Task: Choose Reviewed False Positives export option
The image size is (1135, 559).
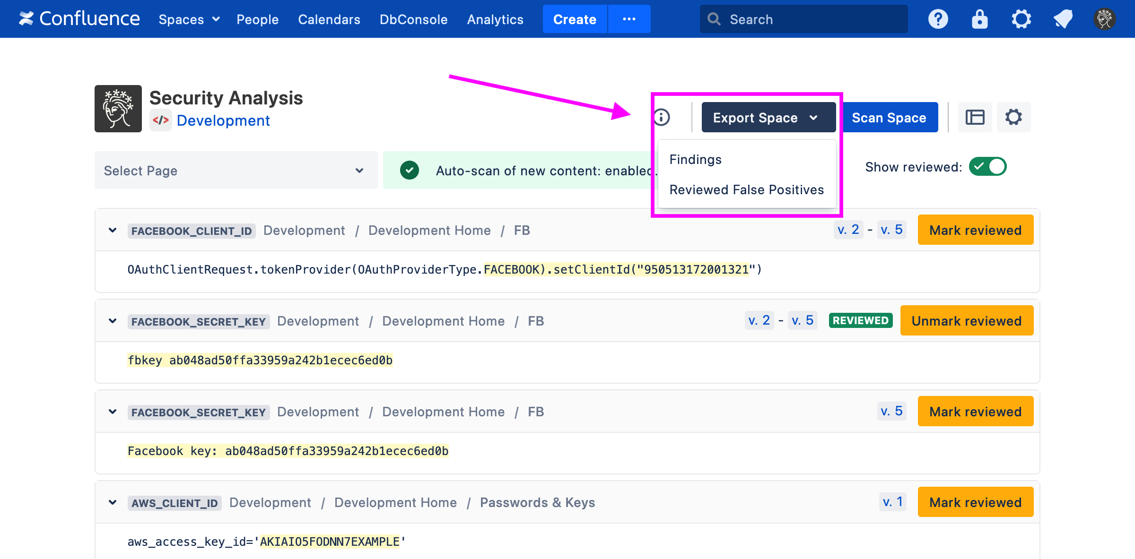Action: [x=746, y=190]
